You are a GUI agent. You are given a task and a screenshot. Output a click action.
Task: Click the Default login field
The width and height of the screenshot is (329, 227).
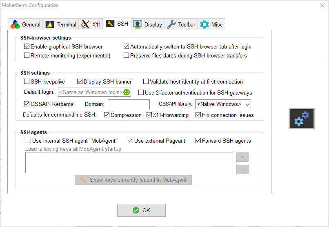[x=94, y=92]
